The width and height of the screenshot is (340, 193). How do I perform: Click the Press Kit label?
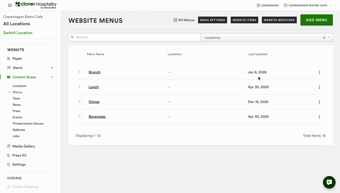(x=19, y=155)
